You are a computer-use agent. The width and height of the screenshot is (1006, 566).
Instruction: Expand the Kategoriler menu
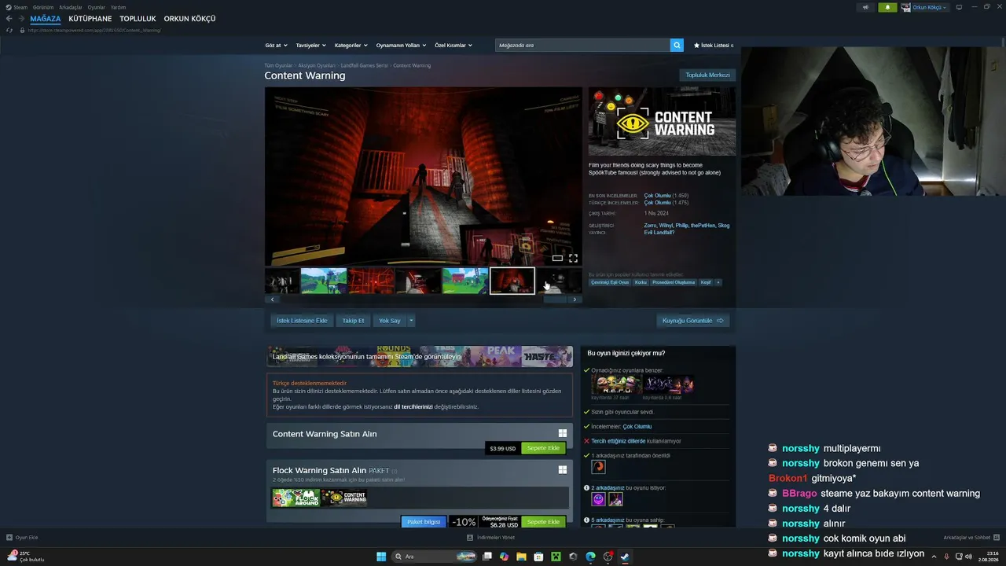pos(351,45)
